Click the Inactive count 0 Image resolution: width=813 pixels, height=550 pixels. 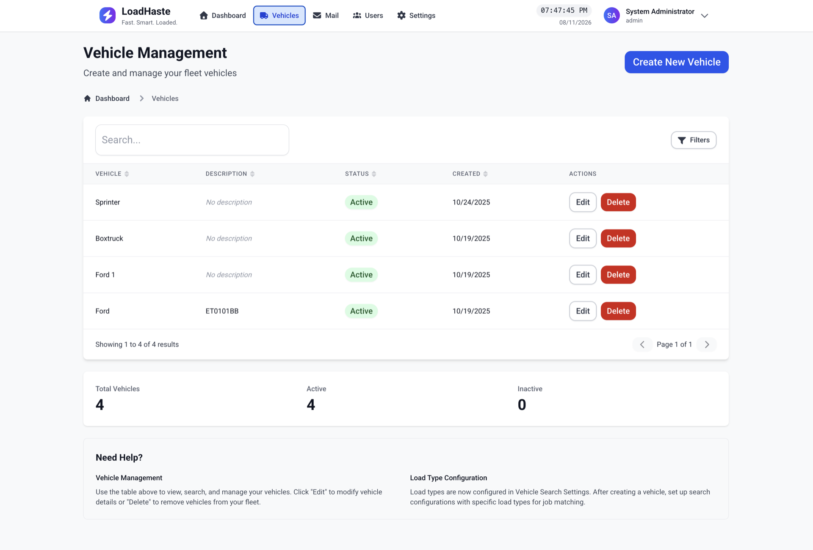click(522, 405)
